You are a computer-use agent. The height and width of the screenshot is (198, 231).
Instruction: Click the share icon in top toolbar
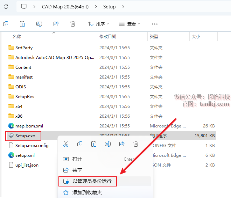56,24
